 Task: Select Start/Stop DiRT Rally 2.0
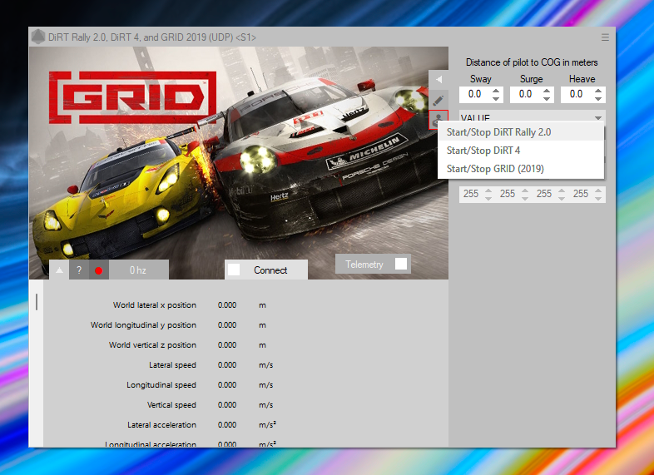click(521, 131)
